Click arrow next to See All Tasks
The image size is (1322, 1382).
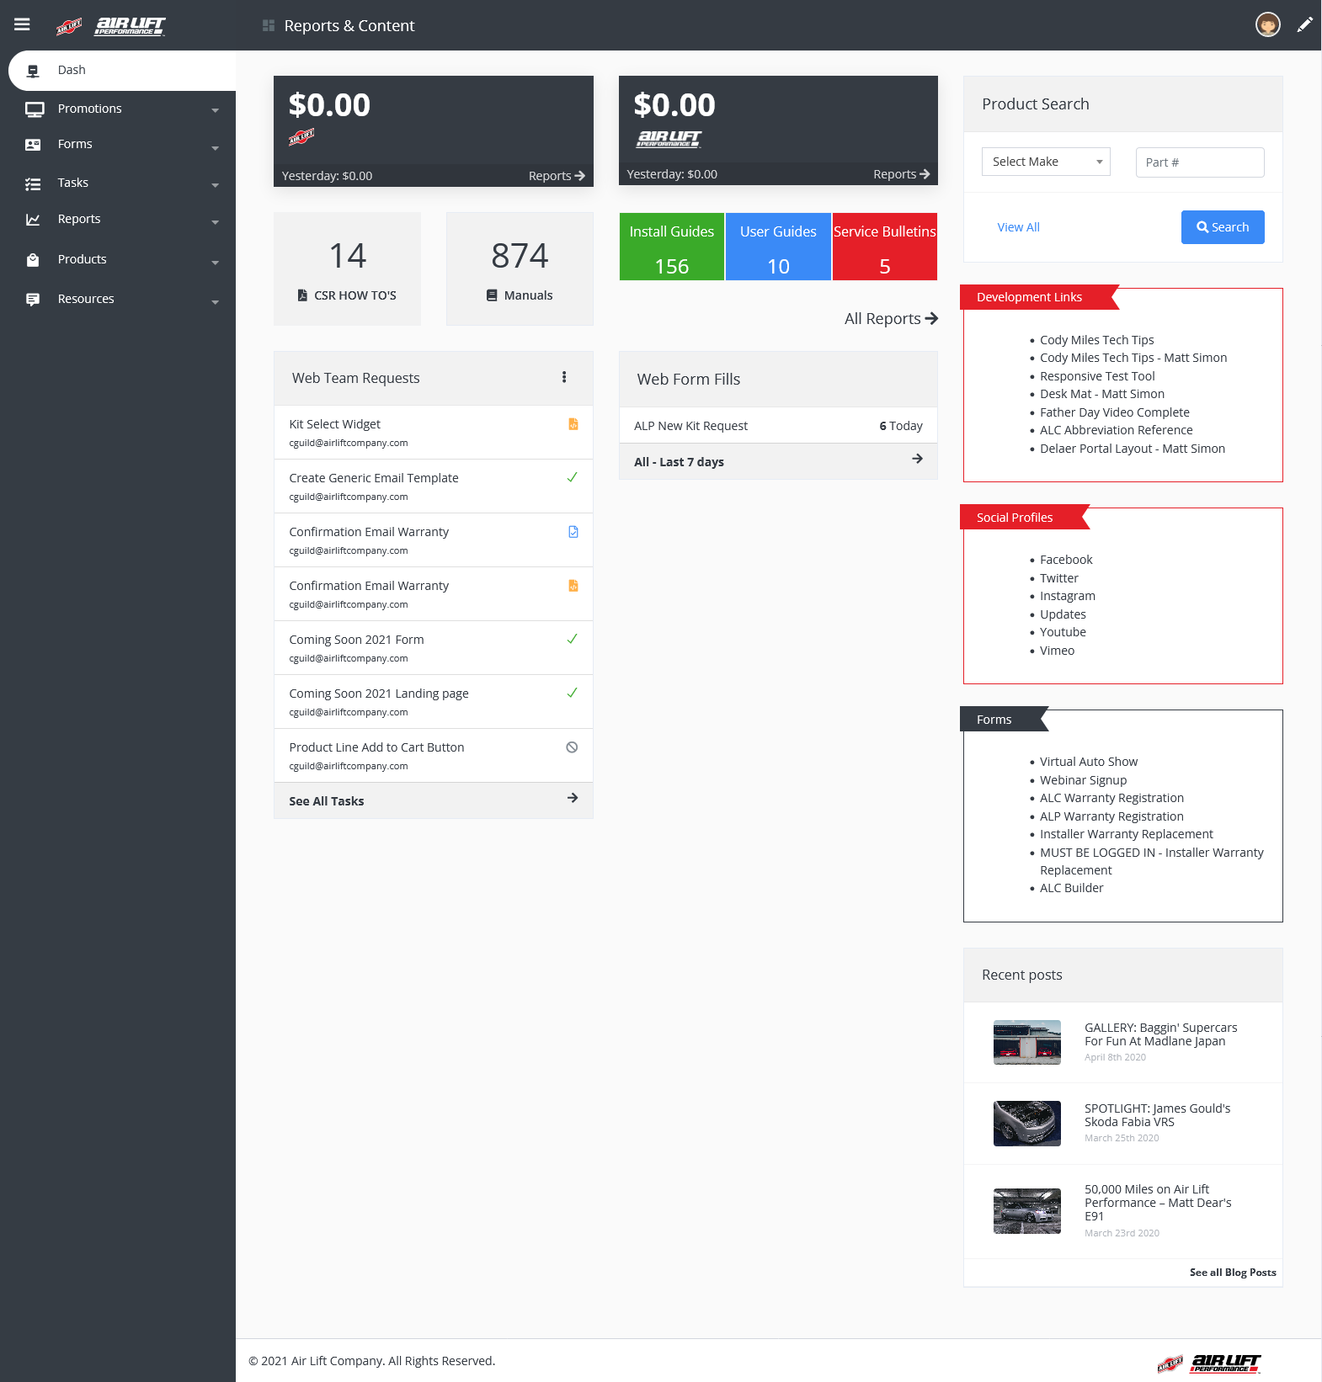tap(573, 798)
